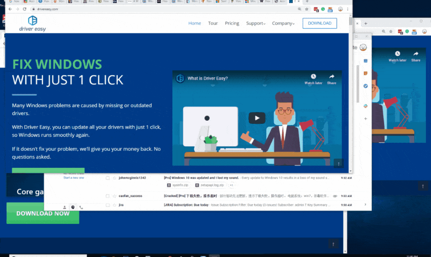Click the Gmail account avatar

[x=363, y=47]
